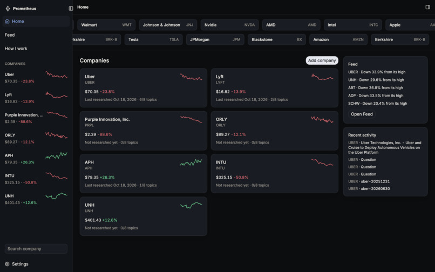
Task: Select APH in sidebar companies list
Action: click(x=36, y=159)
